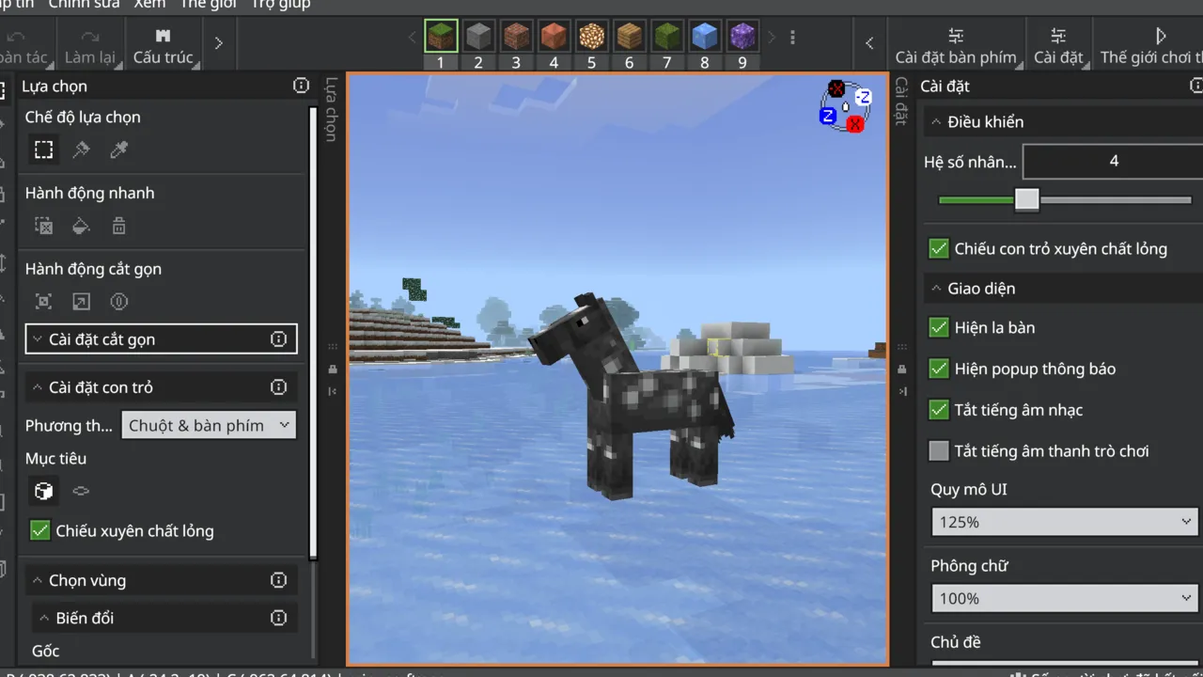Toggle Chiếu con trỏ xuyên chất lỏng checkbox
The height and width of the screenshot is (677, 1203).
(x=938, y=248)
